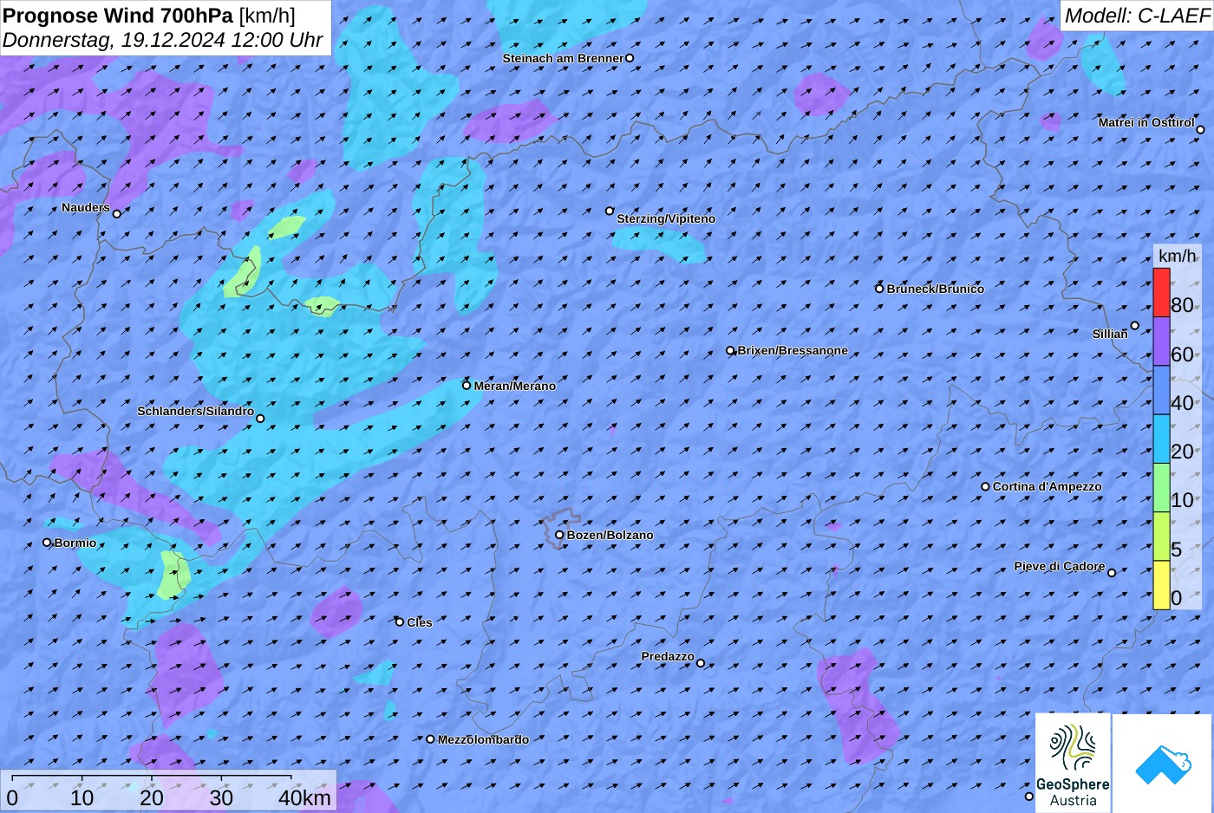The height and width of the screenshot is (813, 1214).
Task: Click the 'Bruneck/Brunico' label text
Action: (x=936, y=289)
